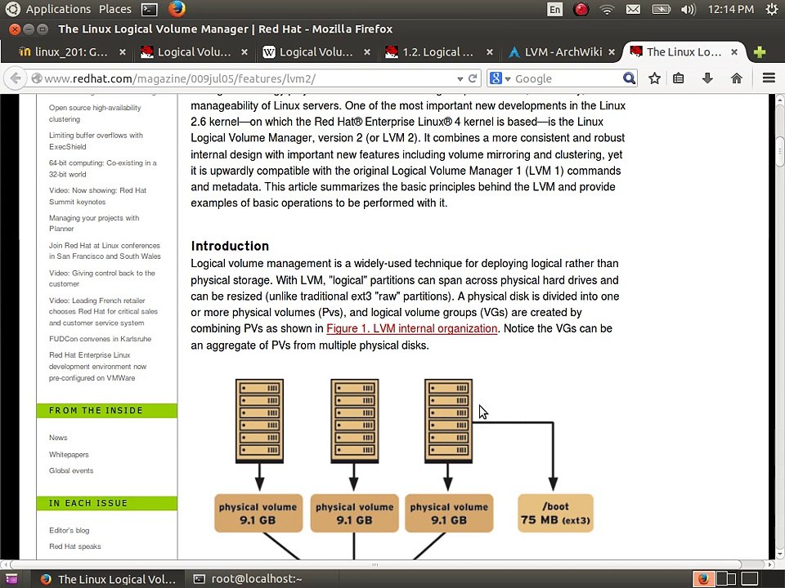Open 'Managing your projects with Planner' link

pyautogui.click(x=94, y=223)
